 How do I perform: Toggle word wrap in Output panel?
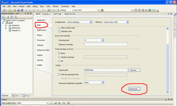(68, 103)
